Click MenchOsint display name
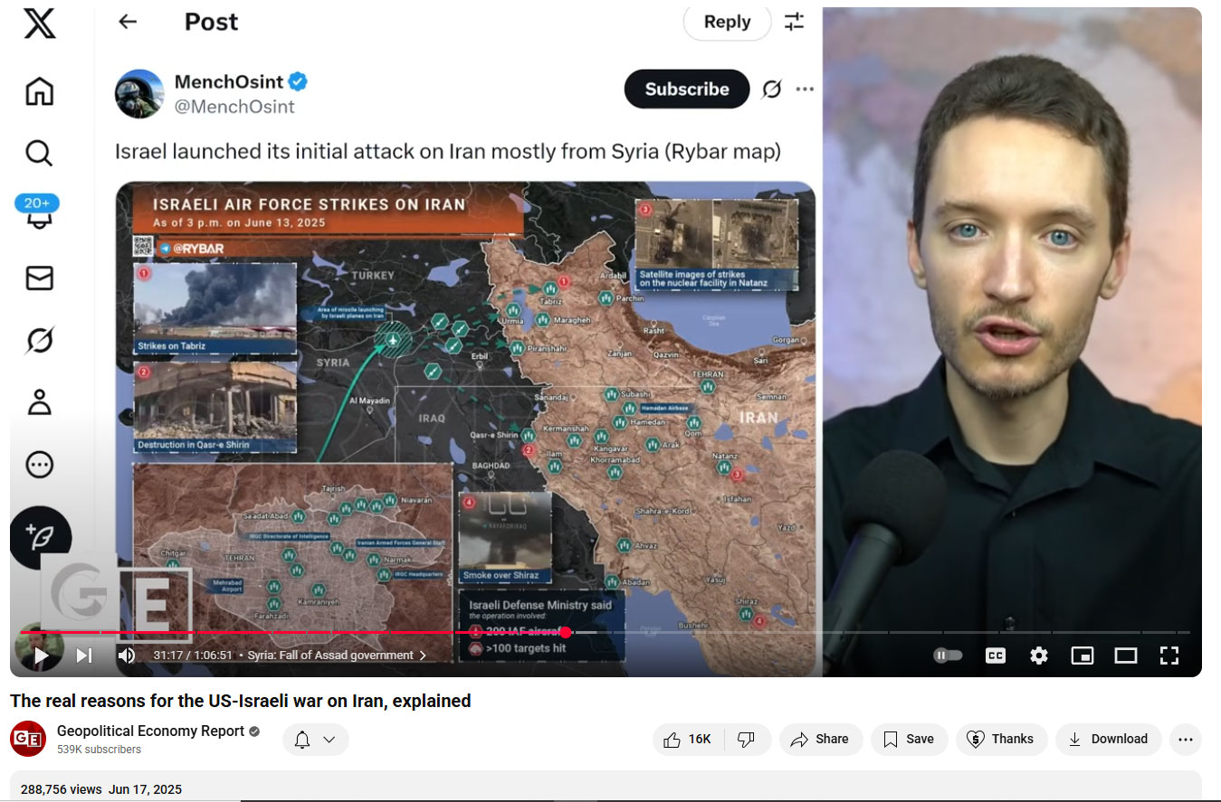 coord(229,82)
